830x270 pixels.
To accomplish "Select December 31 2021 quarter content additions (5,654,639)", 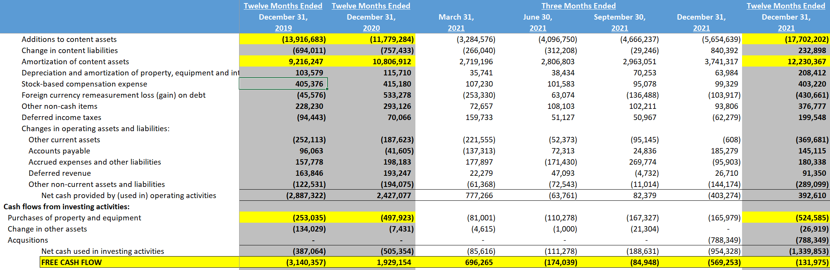I will [721, 39].
